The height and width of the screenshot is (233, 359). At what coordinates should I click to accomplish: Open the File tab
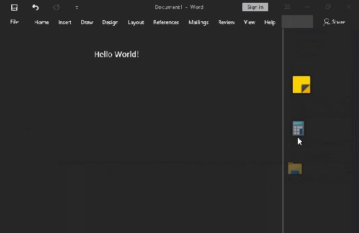tap(14, 22)
